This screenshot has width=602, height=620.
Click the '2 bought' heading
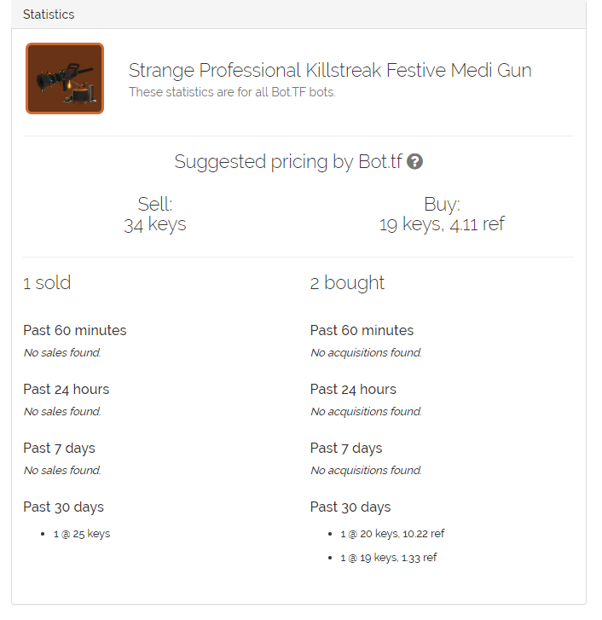pyautogui.click(x=347, y=283)
